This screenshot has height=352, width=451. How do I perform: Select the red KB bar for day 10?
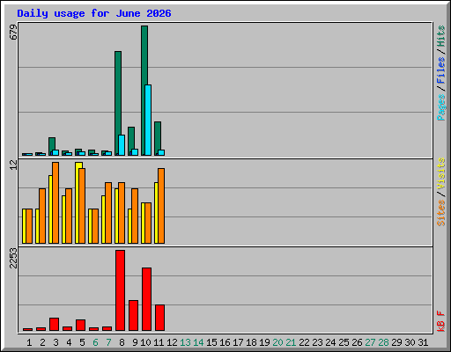[146, 299]
